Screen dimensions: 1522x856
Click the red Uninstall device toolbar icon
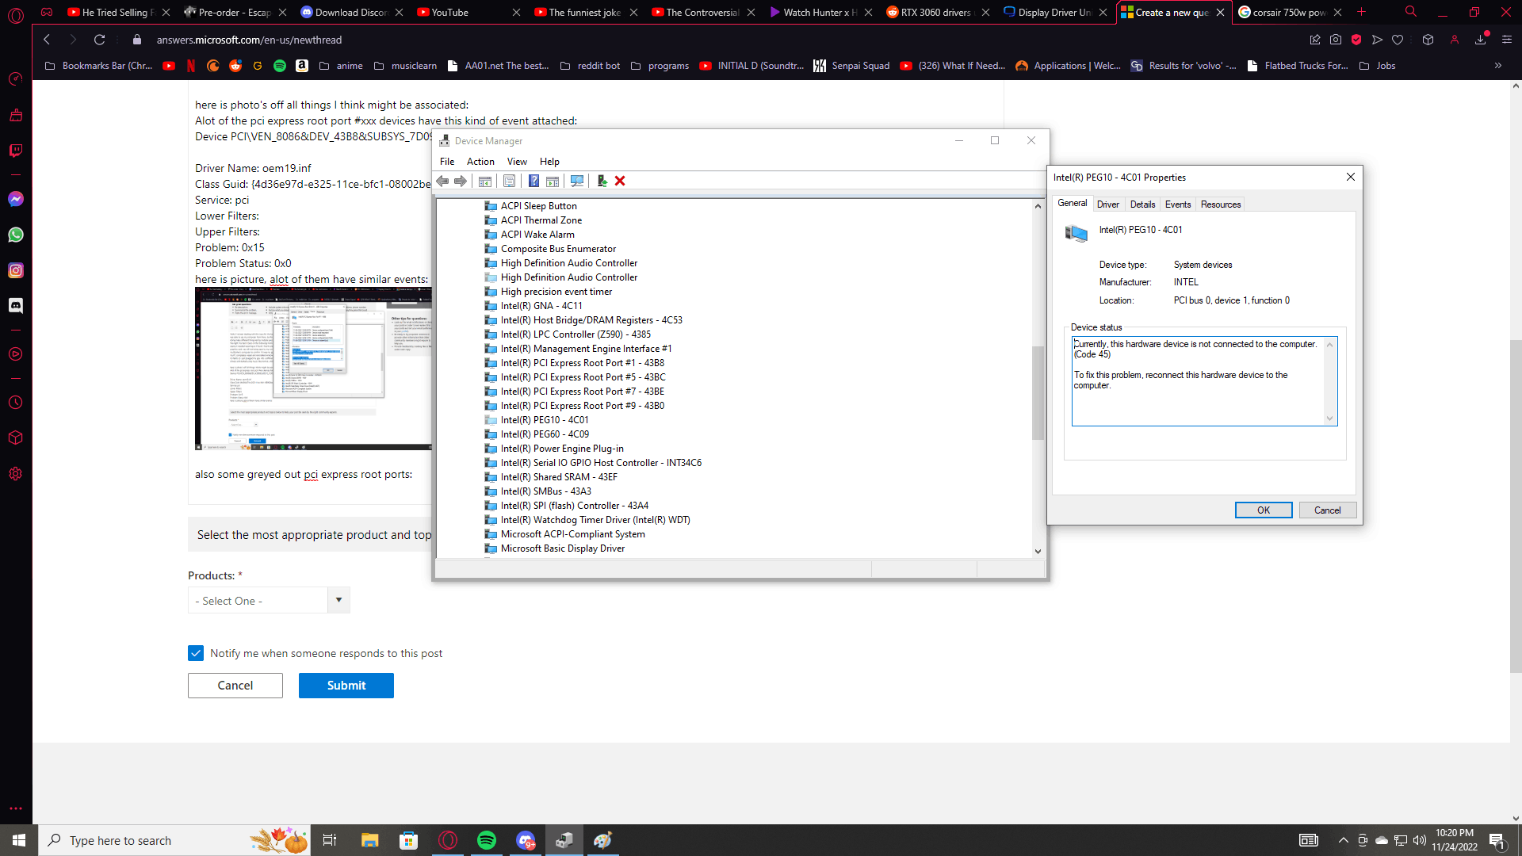tap(620, 181)
